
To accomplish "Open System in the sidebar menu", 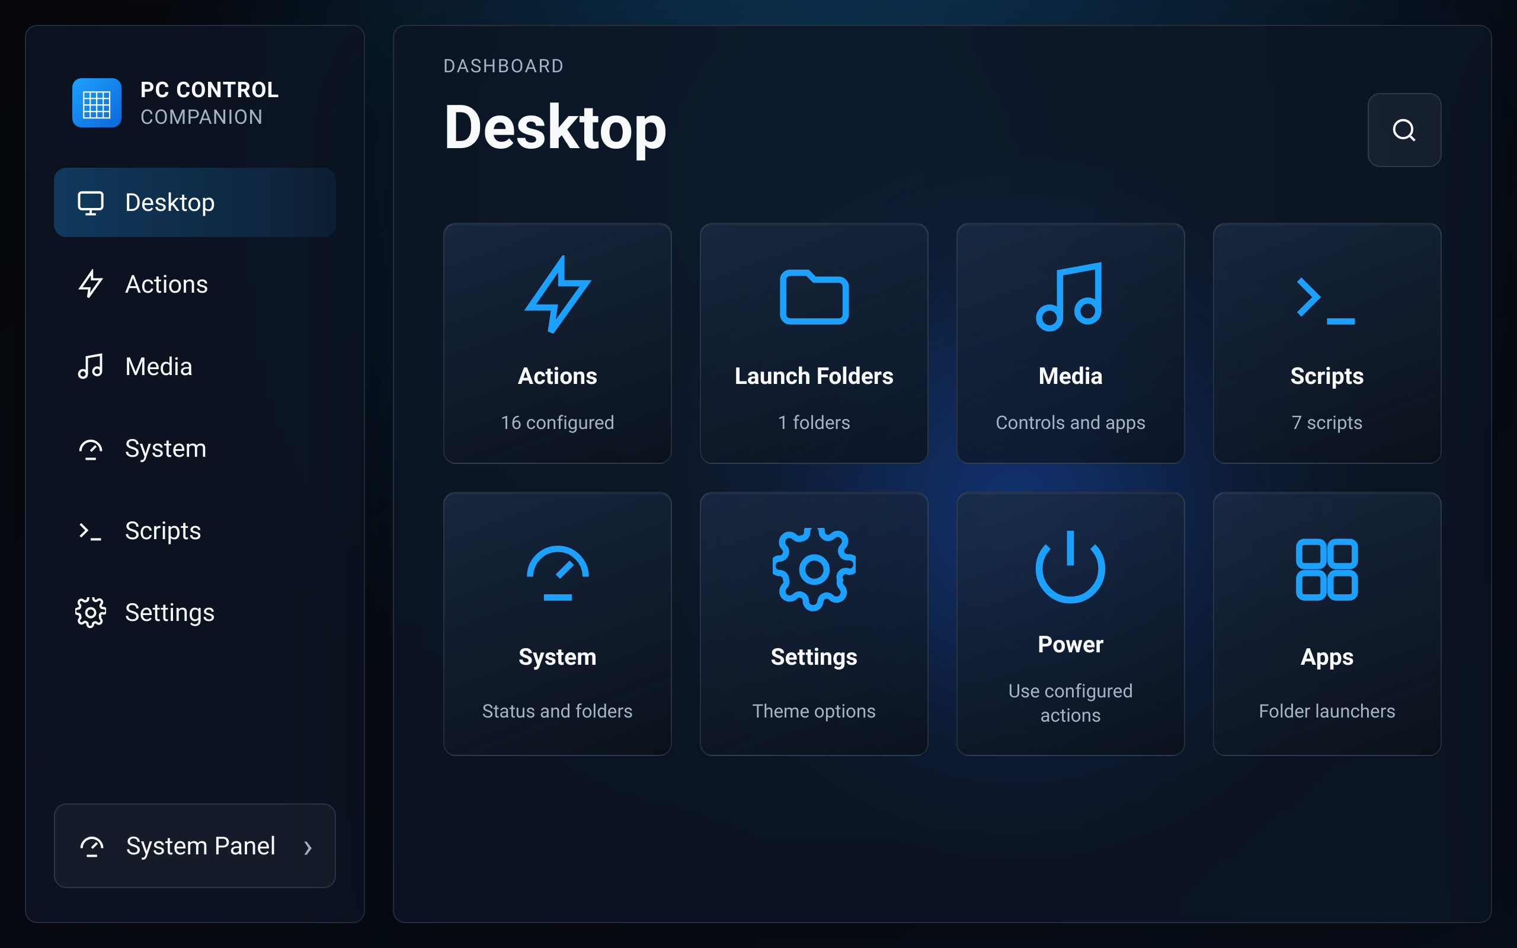I will point(195,449).
